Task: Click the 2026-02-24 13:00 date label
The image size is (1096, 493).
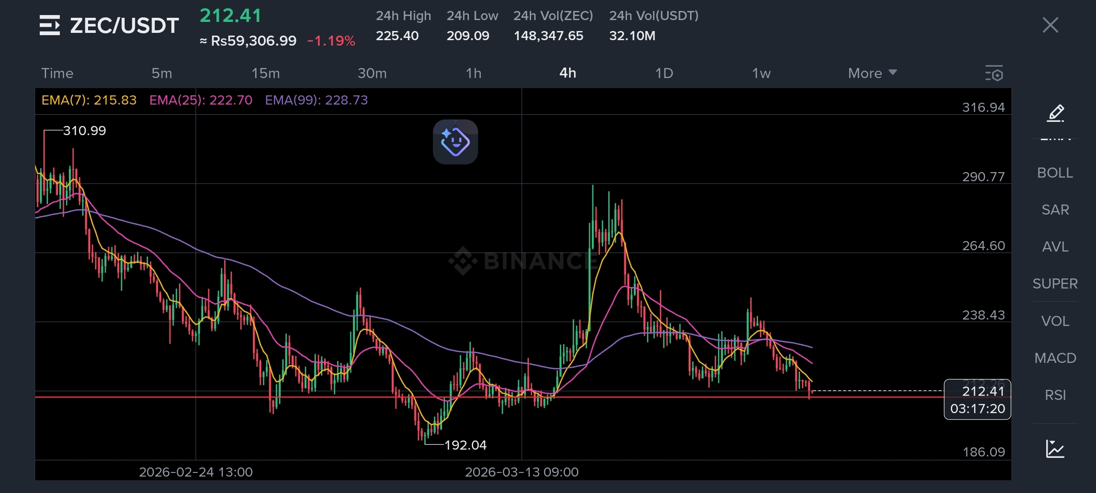Action: point(195,472)
